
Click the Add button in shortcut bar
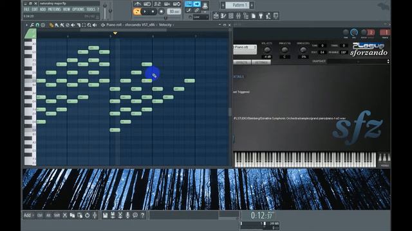click(x=28, y=216)
